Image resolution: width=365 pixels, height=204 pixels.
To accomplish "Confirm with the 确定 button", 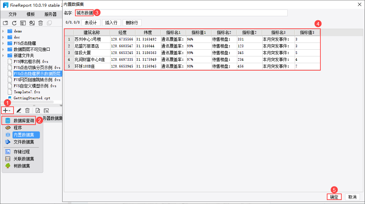I will (x=334, y=197).
